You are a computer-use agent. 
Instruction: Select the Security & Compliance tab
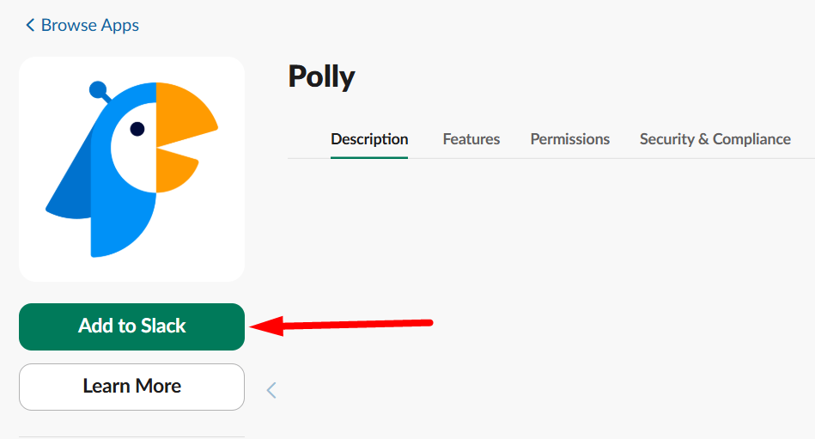point(715,139)
